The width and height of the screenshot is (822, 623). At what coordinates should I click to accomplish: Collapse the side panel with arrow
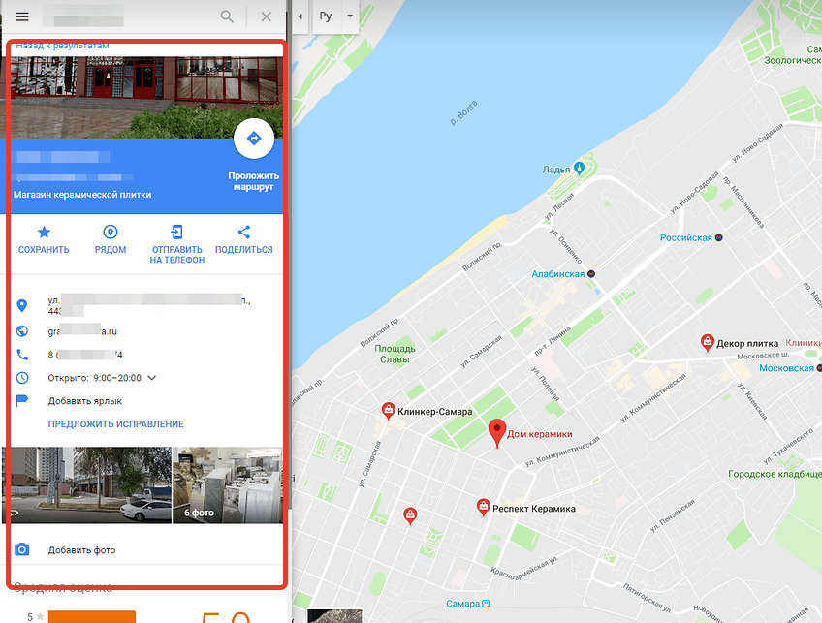300,16
